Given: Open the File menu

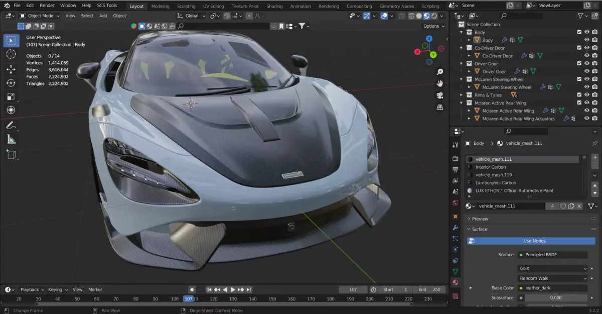Looking at the screenshot, I should click(17, 6).
